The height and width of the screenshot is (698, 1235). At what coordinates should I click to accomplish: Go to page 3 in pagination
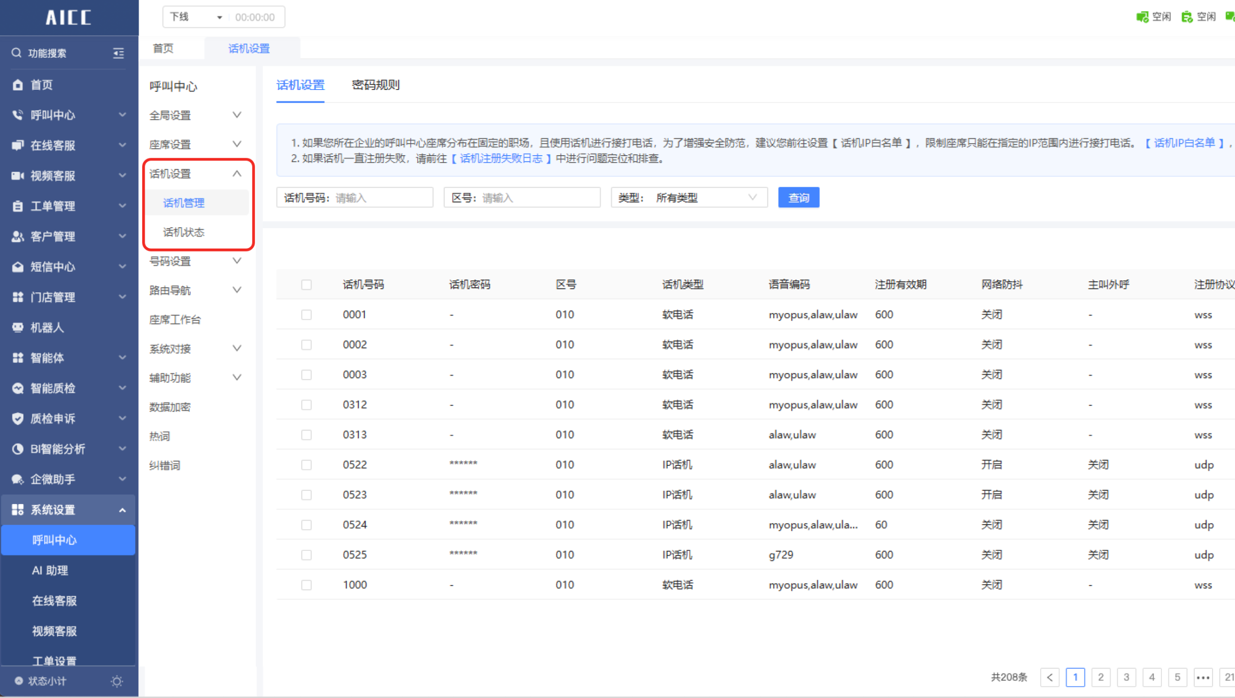(x=1126, y=677)
